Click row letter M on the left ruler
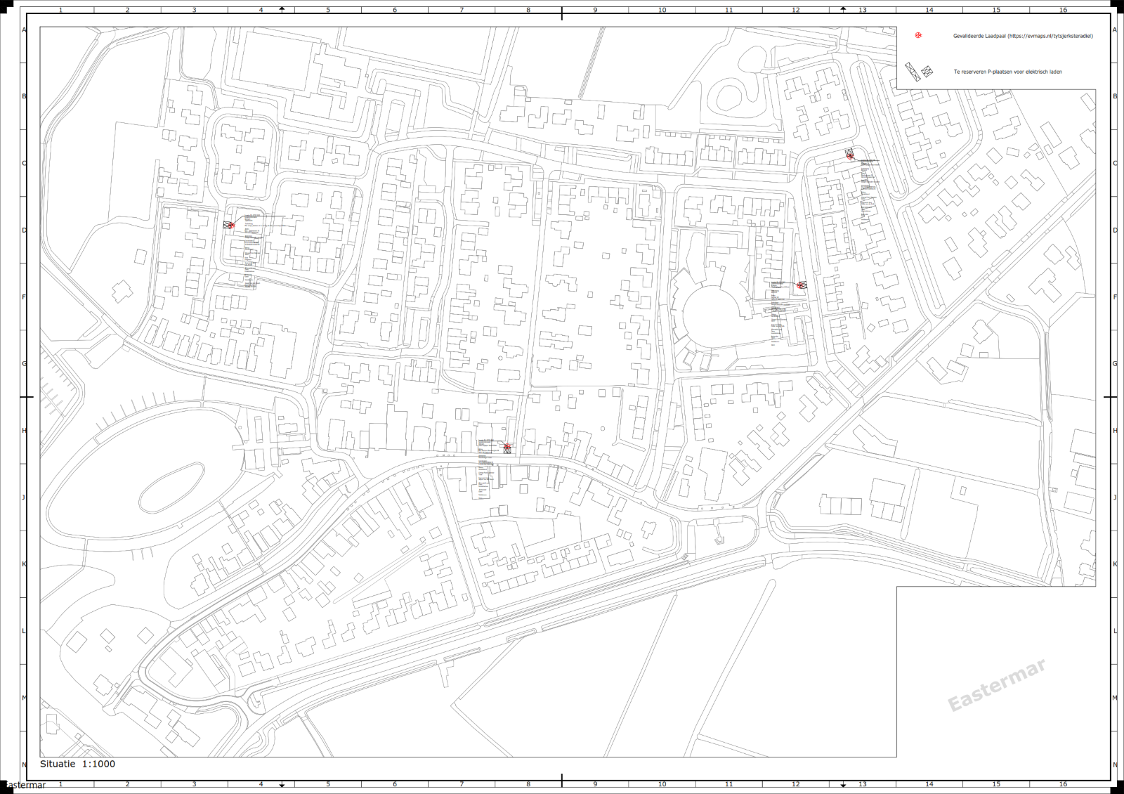The height and width of the screenshot is (794, 1124). click(x=24, y=698)
